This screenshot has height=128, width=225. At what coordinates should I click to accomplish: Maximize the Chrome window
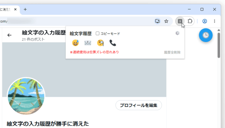pyautogui.click(x=202, y=9)
